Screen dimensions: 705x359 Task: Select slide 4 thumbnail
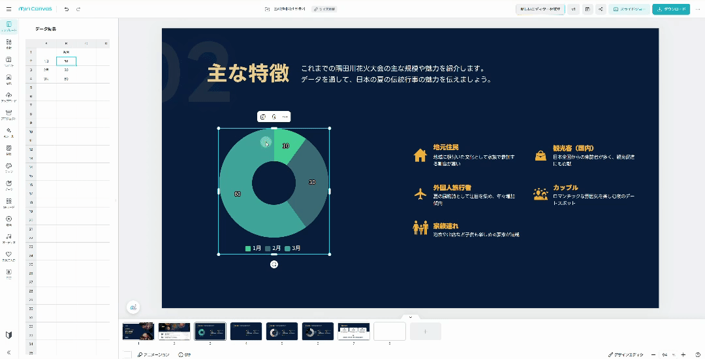pyautogui.click(x=246, y=332)
